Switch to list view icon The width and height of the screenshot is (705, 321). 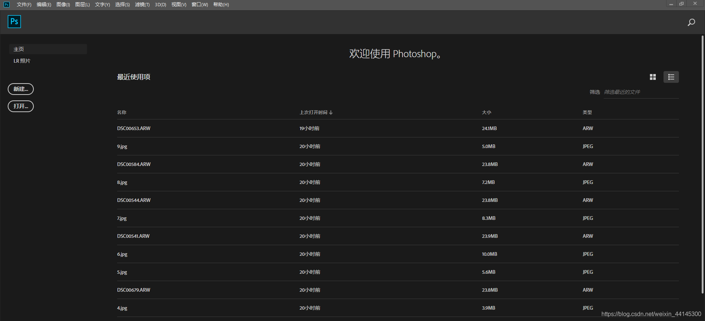tap(671, 77)
